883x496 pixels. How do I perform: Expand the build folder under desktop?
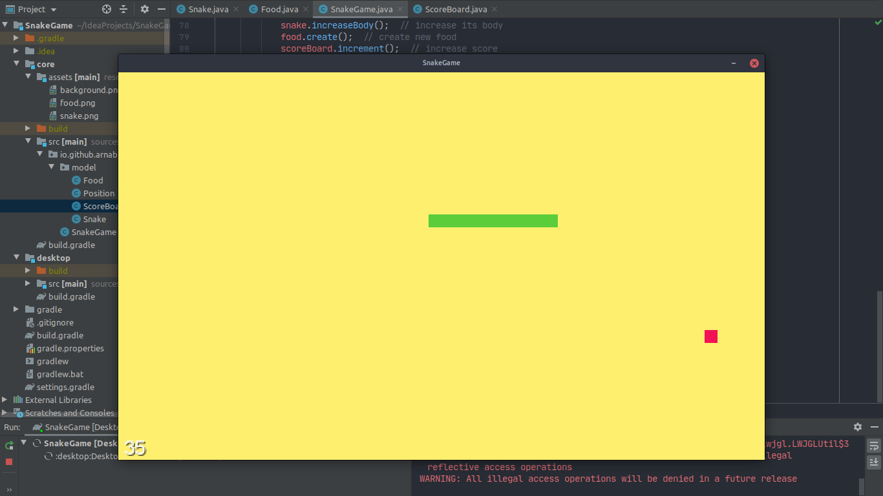[x=28, y=271]
